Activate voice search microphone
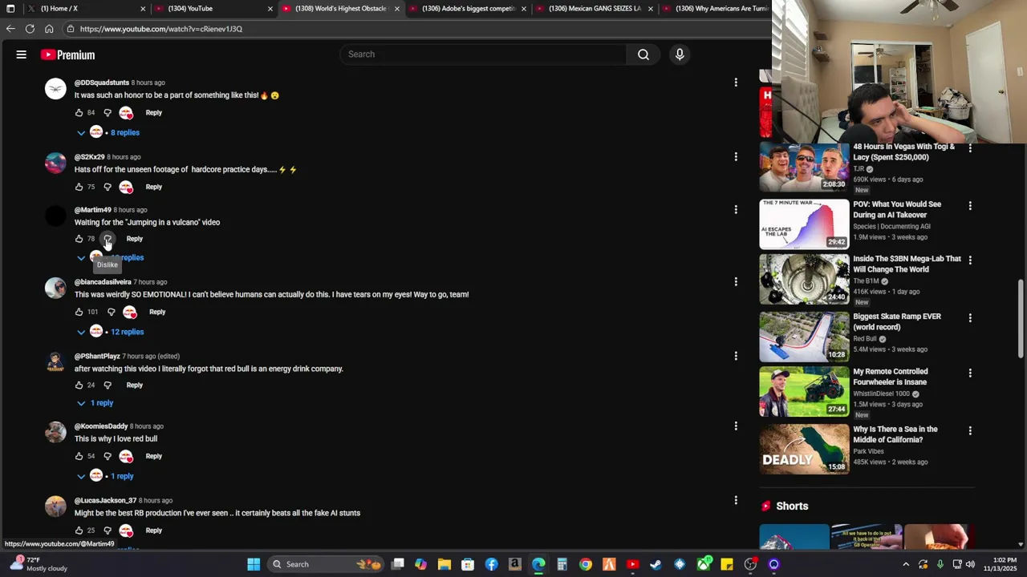Image resolution: width=1027 pixels, height=577 pixels. (680, 54)
